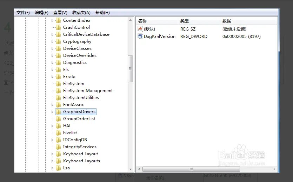Image resolution: width=293 pixels, height=182 pixels.
Task: Click the IntegrityServices folder icon
Action: point(58,147)
